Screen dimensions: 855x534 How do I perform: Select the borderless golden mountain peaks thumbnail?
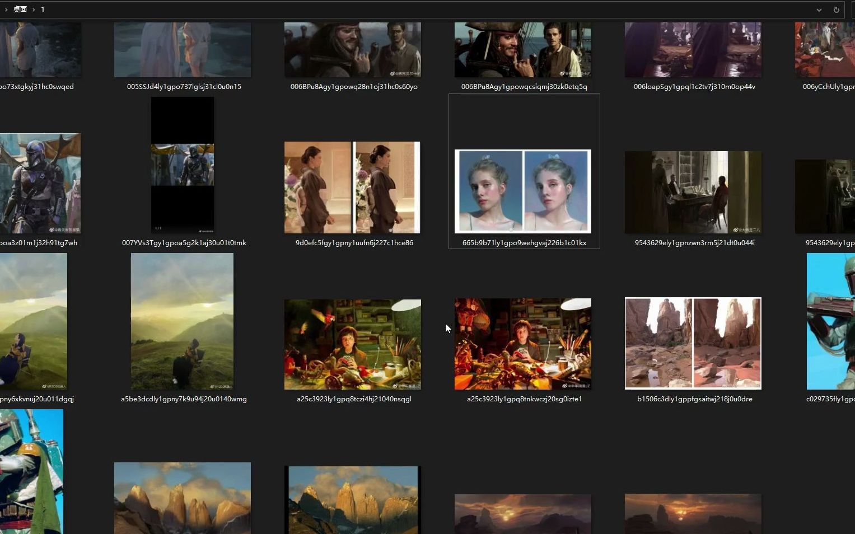point(183,498)
